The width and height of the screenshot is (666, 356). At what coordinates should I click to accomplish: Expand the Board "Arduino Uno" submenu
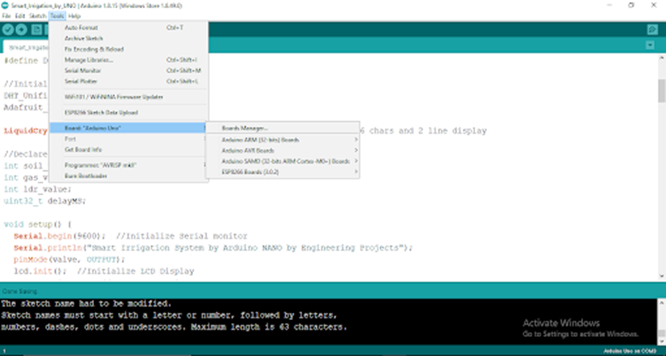click(x=128, y=128)
